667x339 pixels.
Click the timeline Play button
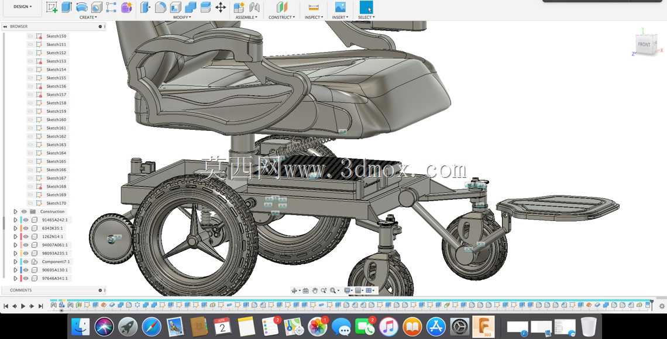(23, 306)
